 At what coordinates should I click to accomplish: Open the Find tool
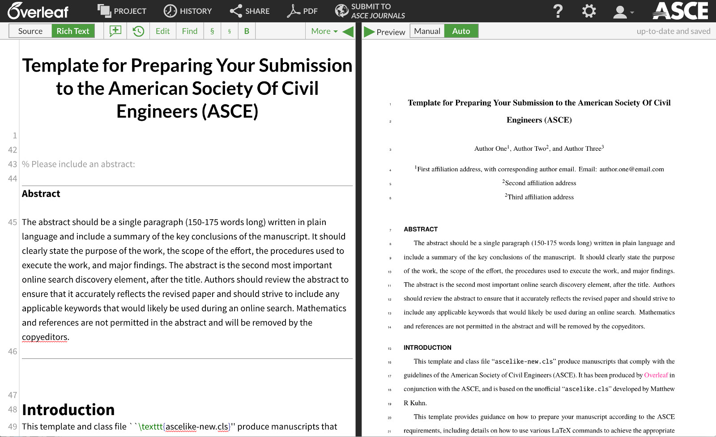click(189, 31)
